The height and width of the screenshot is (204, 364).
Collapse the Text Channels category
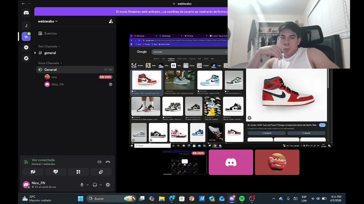tap(49, 46)
